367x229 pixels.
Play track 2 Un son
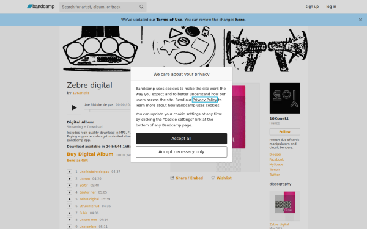pyautogui.click(x=70, y=178)
